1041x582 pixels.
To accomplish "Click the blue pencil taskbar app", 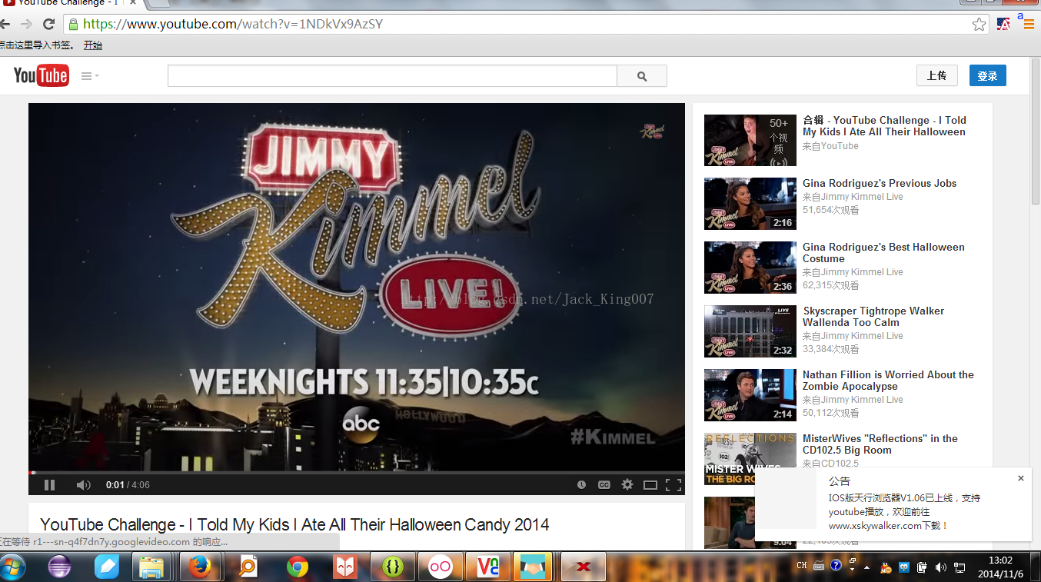I will coord(107,567).
